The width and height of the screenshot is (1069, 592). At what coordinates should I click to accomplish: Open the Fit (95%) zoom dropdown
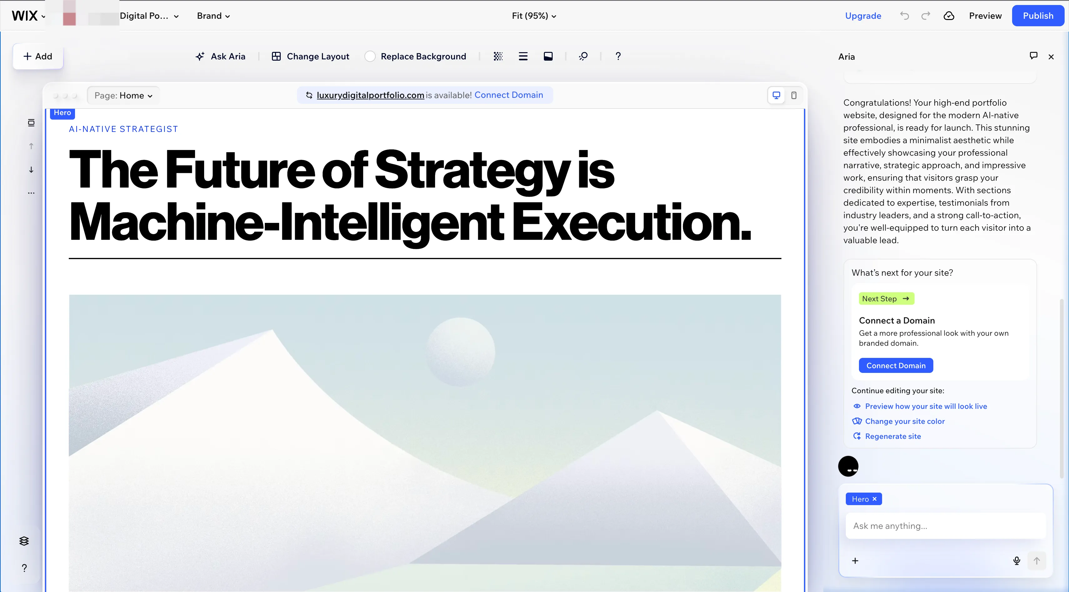tap(534, 16)
